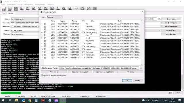184x103 pixels.
Task: Open the Интерфейс menu
Action: click(x=11, y=5)
